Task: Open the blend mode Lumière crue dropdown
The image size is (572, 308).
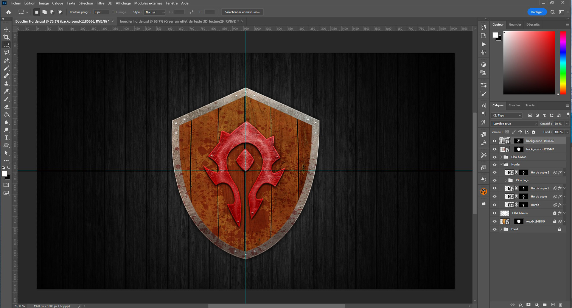Action: pos(515,124)
